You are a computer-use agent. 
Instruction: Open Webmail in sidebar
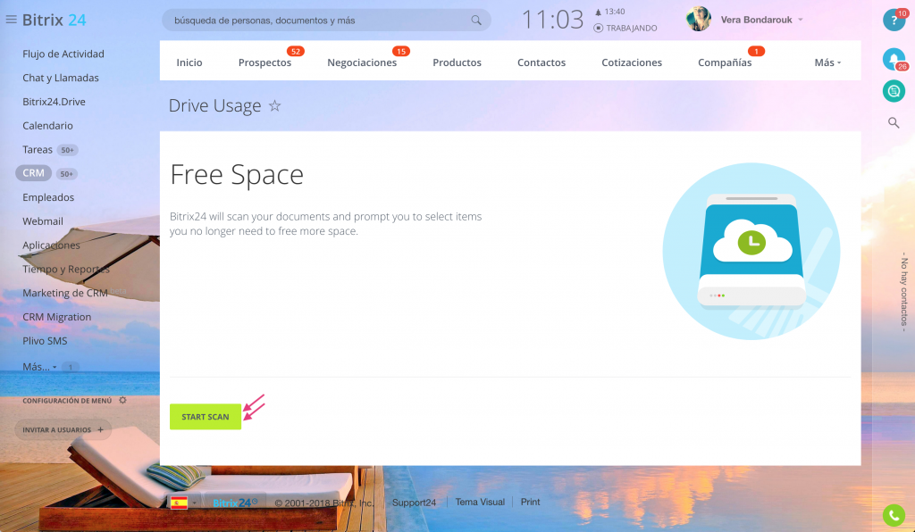pyautogui.click(x=43, y=220)
